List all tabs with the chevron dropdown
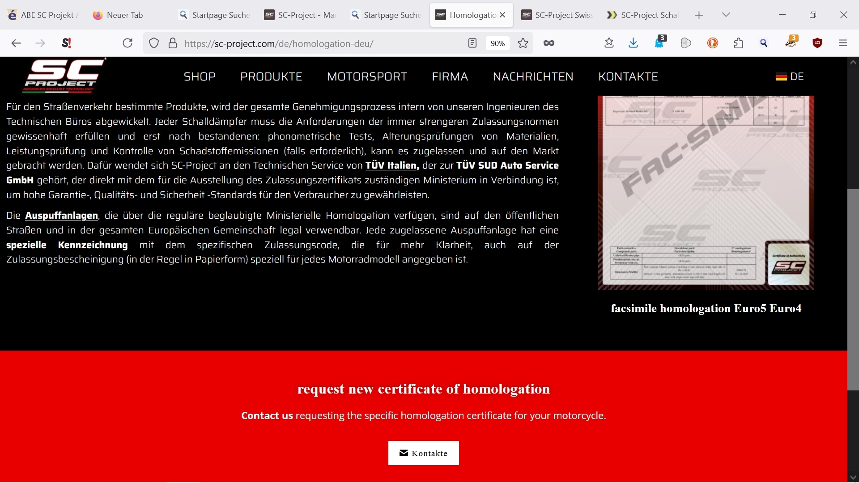This screenshot has width=859, height=483. (726, 15)
